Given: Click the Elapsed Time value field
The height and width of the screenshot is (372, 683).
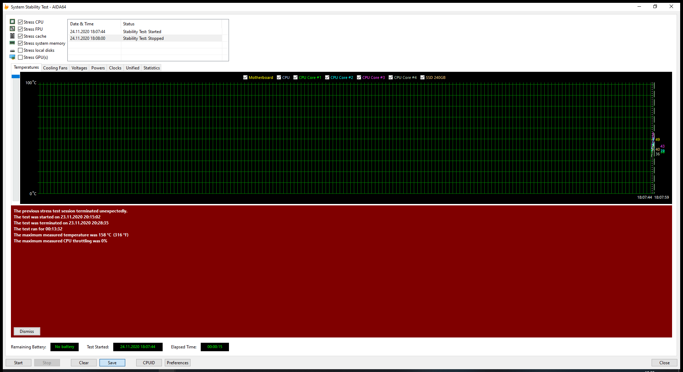Looking at the screenshot, I should click(215, 347).
